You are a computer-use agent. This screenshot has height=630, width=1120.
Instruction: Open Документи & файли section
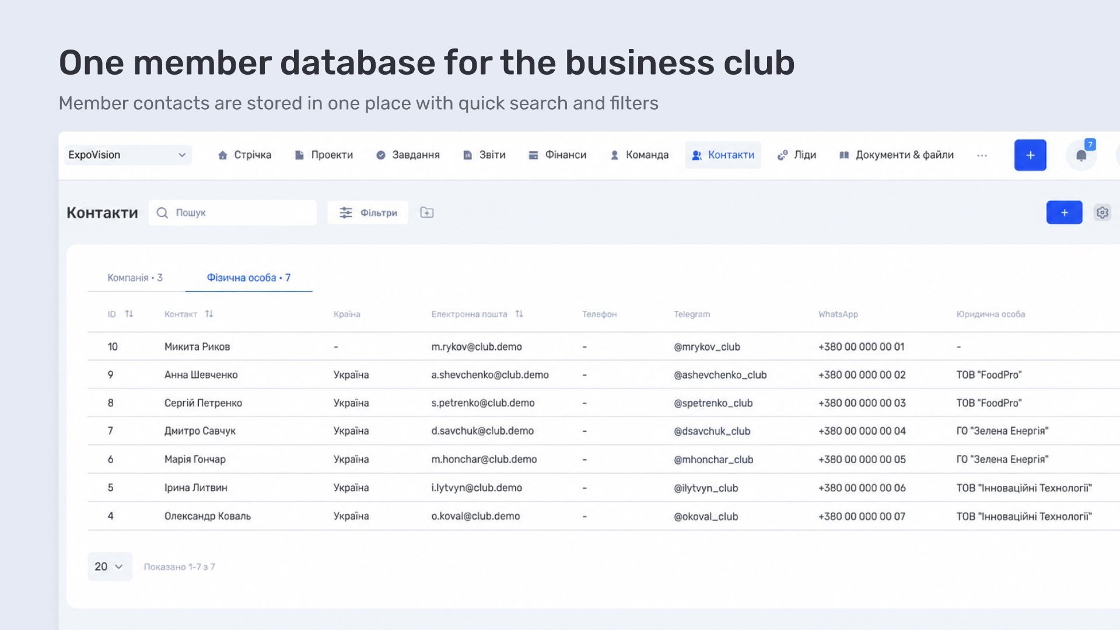tap(896, 155)
